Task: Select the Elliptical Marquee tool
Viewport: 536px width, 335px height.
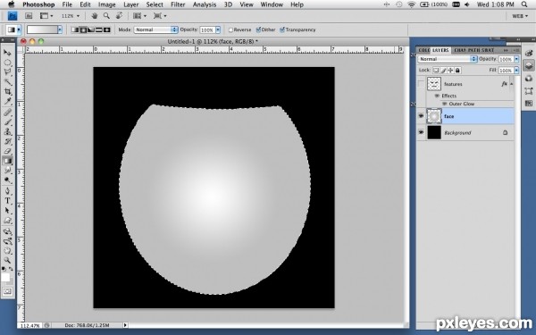Action: 7,63
